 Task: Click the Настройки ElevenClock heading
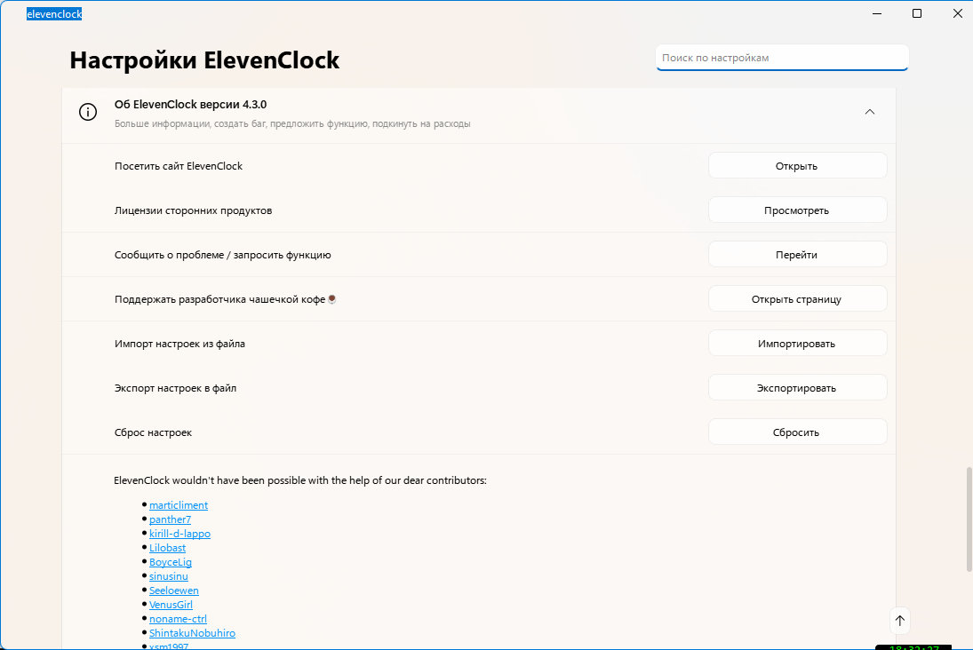[204, 60]
